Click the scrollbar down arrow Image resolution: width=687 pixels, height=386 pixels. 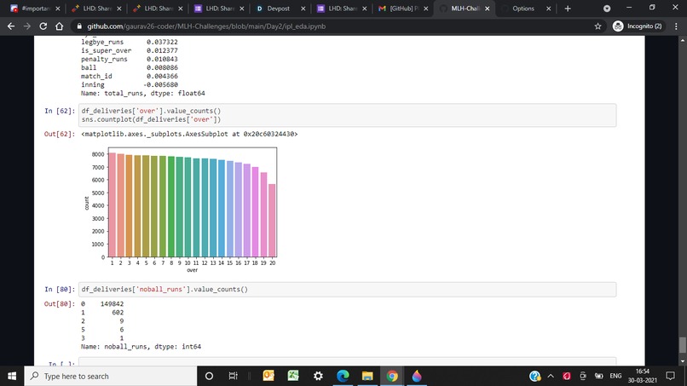tap(682, 361)
